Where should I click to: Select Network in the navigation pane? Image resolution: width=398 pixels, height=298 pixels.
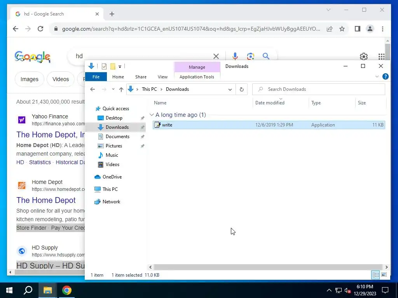coord(111,202)
